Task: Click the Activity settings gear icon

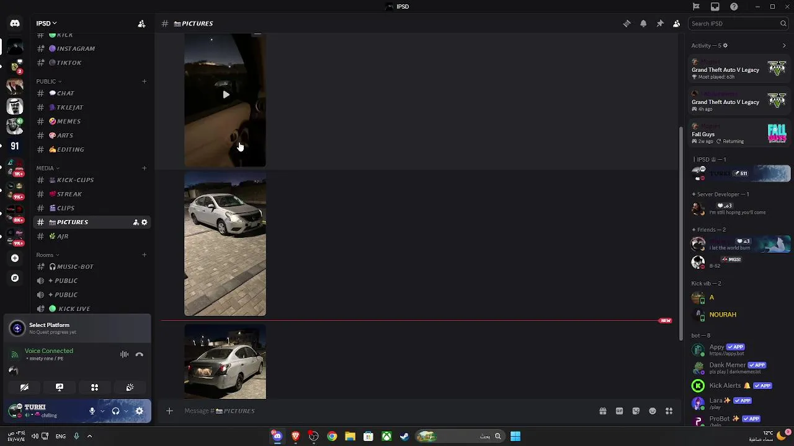Action: (725, 45)
